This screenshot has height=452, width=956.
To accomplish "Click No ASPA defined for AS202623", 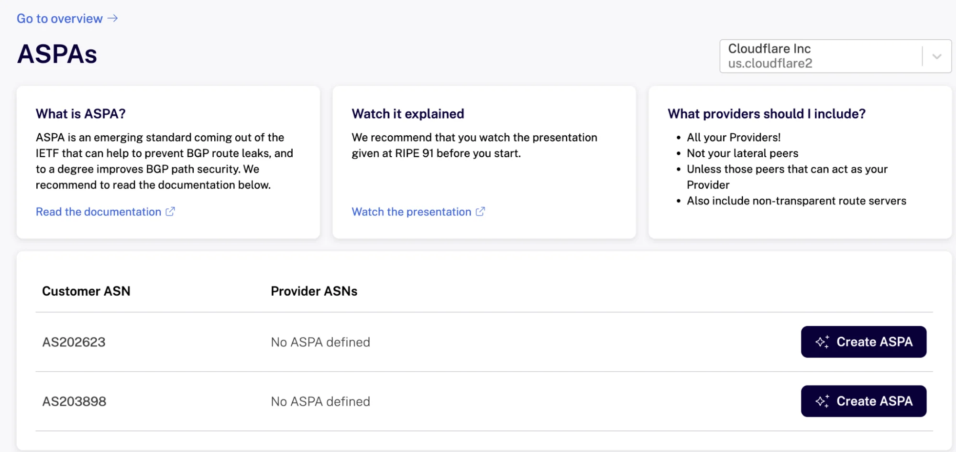I will click(x=320, y=342).
